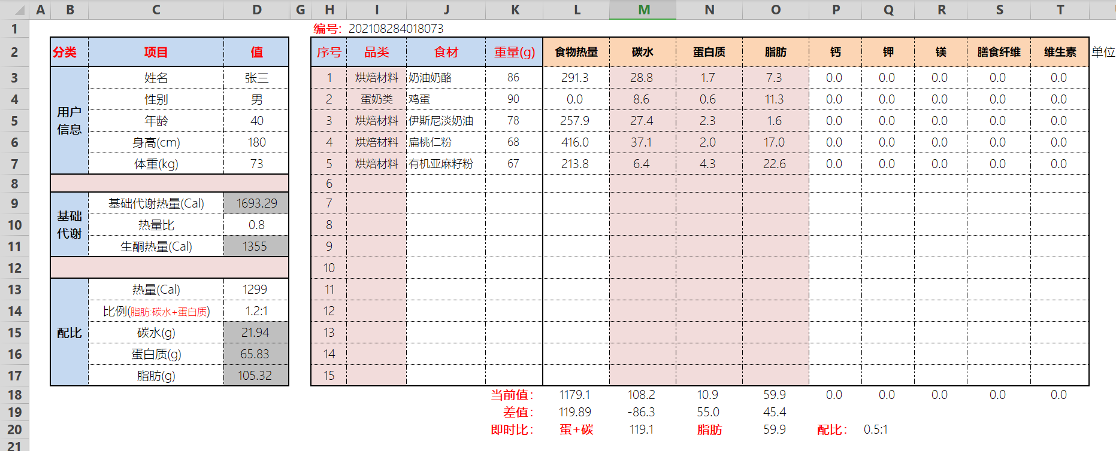Select the carbs difference -86.3
Viewport: 1116px width, 451px height.
coord(642,412)
